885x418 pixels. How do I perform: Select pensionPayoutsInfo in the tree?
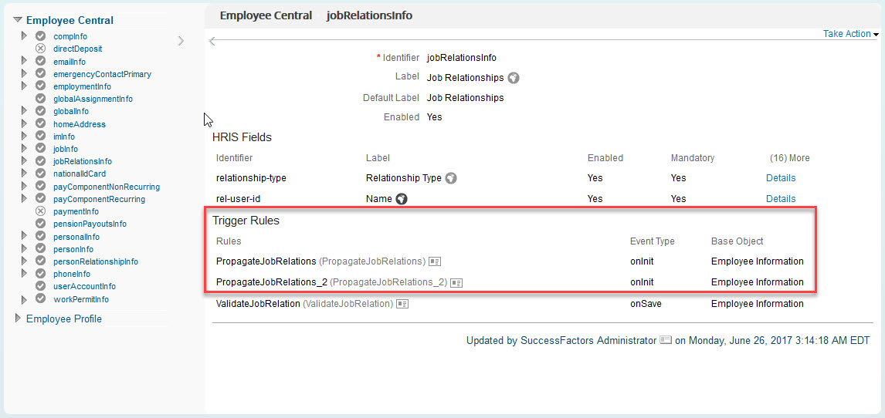coord(90,224)
